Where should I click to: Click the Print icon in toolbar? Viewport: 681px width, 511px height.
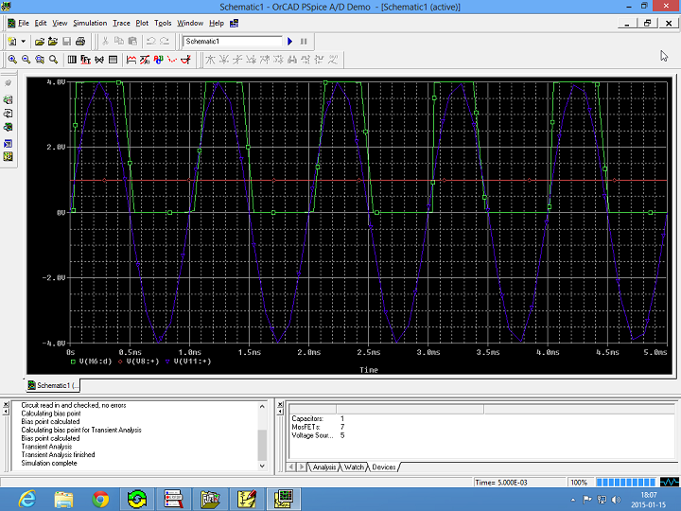pyautogui.click(x=80, y=42)
